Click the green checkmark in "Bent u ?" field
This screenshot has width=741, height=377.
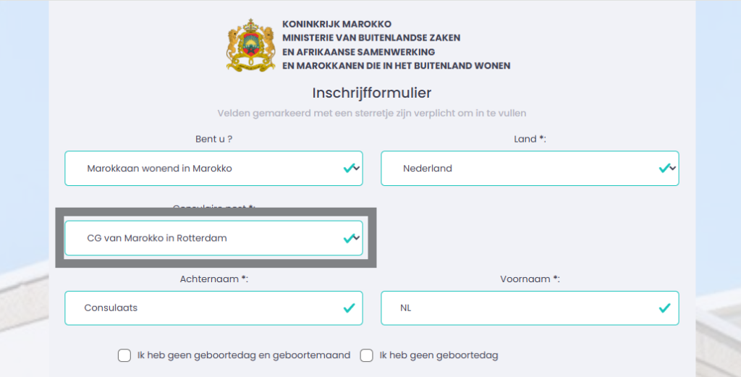(349, 168)
